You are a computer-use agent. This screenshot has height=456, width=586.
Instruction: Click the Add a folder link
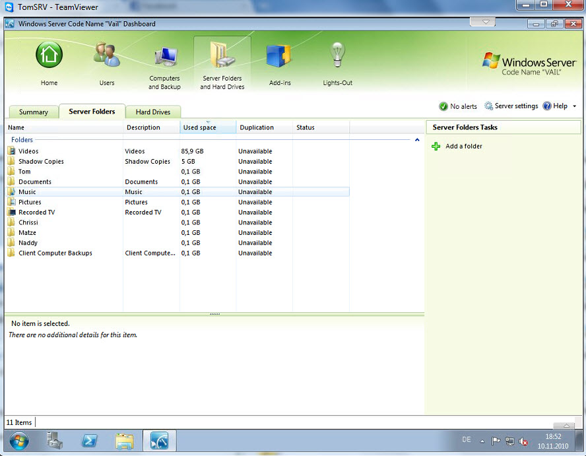click(x=463, y=146)
